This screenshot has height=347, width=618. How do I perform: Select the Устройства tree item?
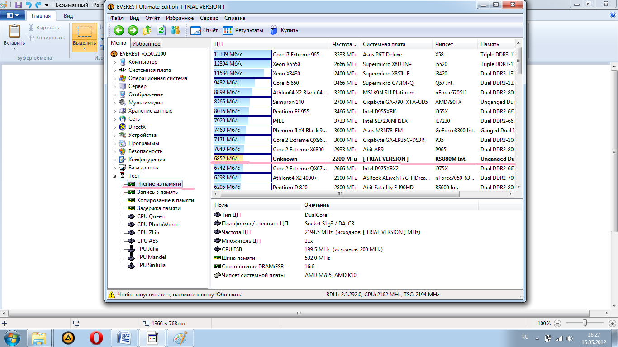[x=142, y=135]
